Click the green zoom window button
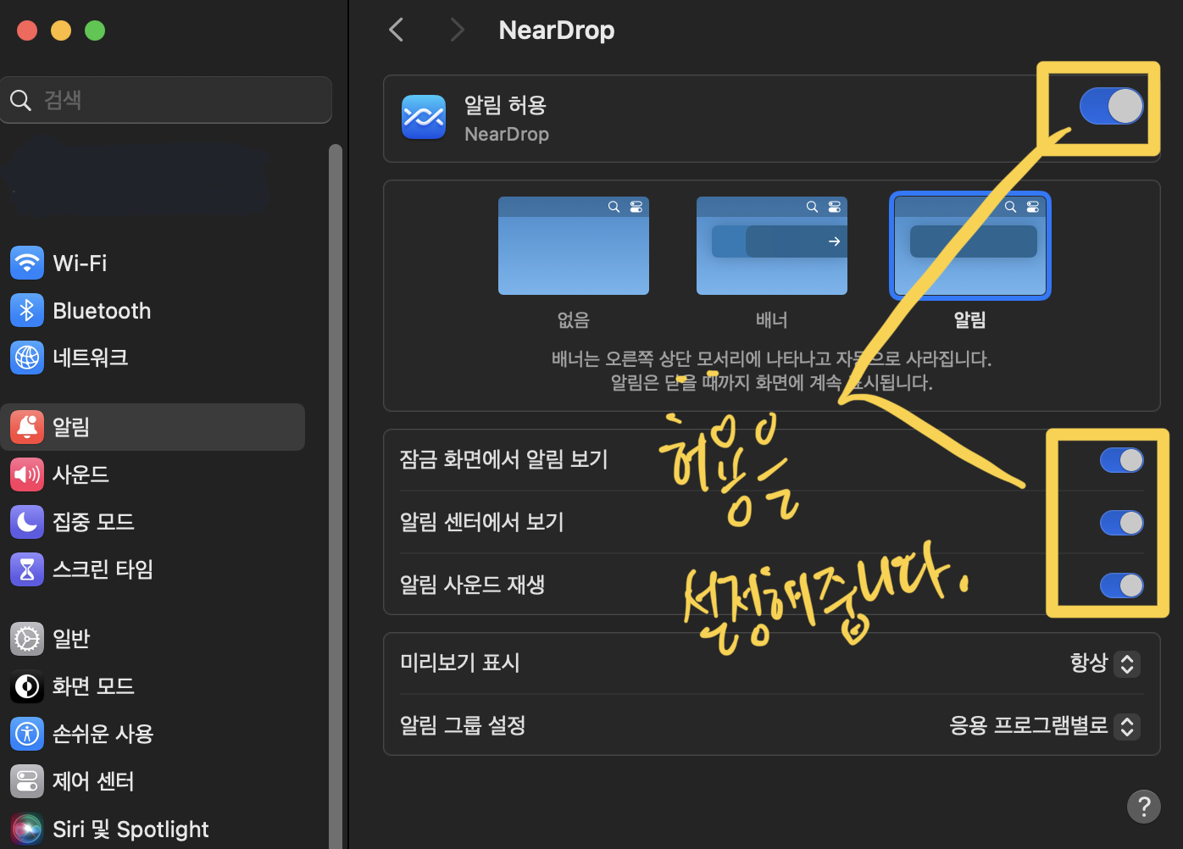 (95, 31)
